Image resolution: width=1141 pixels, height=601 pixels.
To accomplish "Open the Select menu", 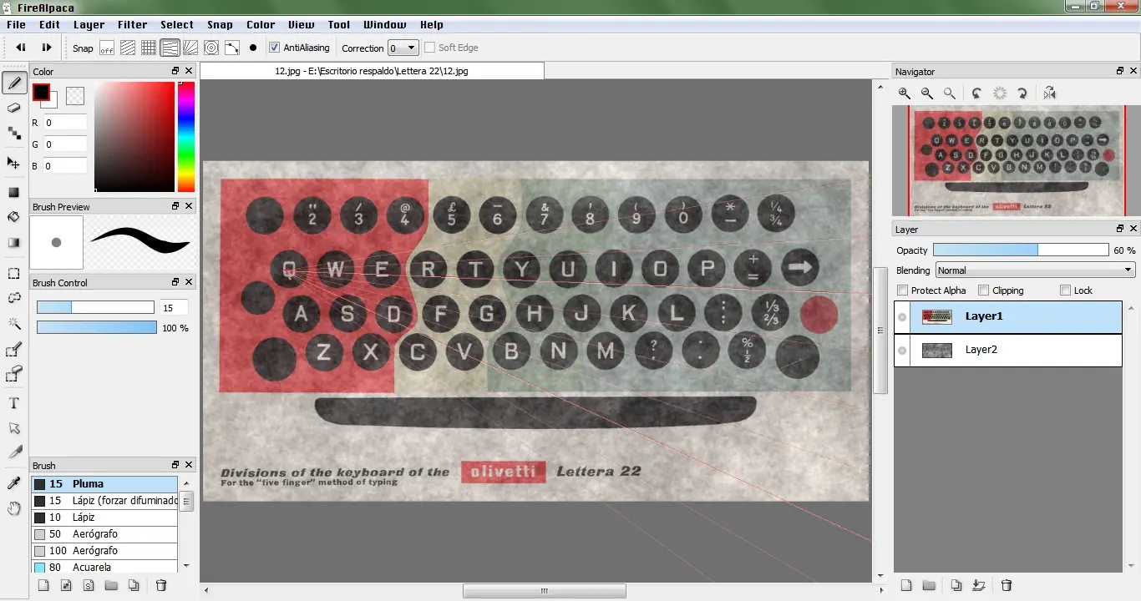I will (x=177, y=25).
